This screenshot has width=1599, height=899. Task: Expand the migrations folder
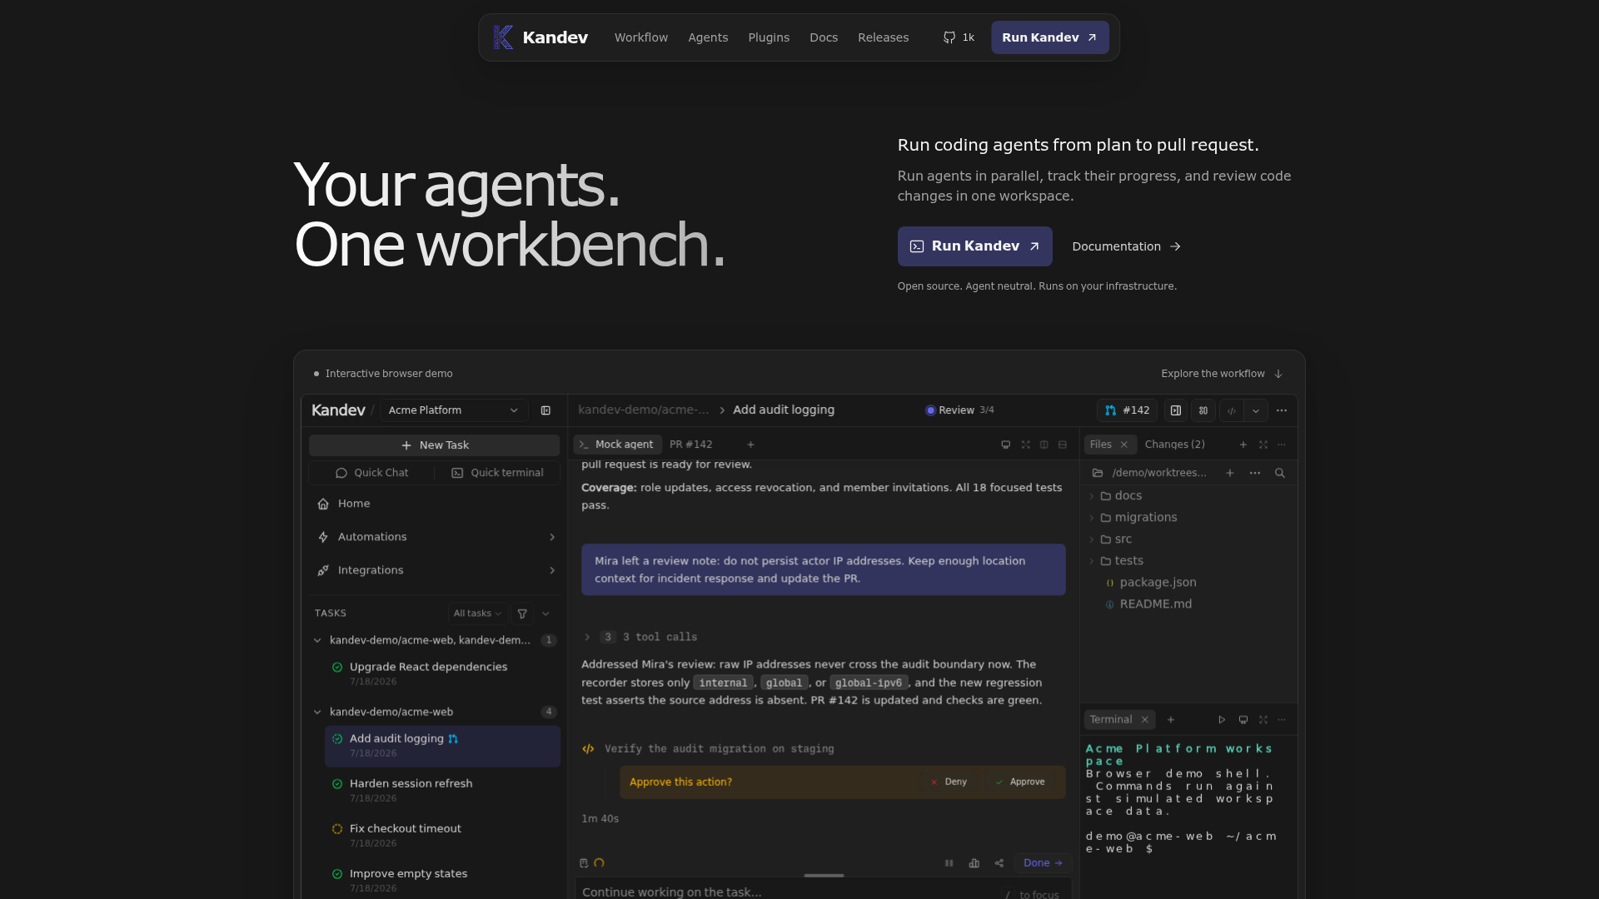point(1138,518)
